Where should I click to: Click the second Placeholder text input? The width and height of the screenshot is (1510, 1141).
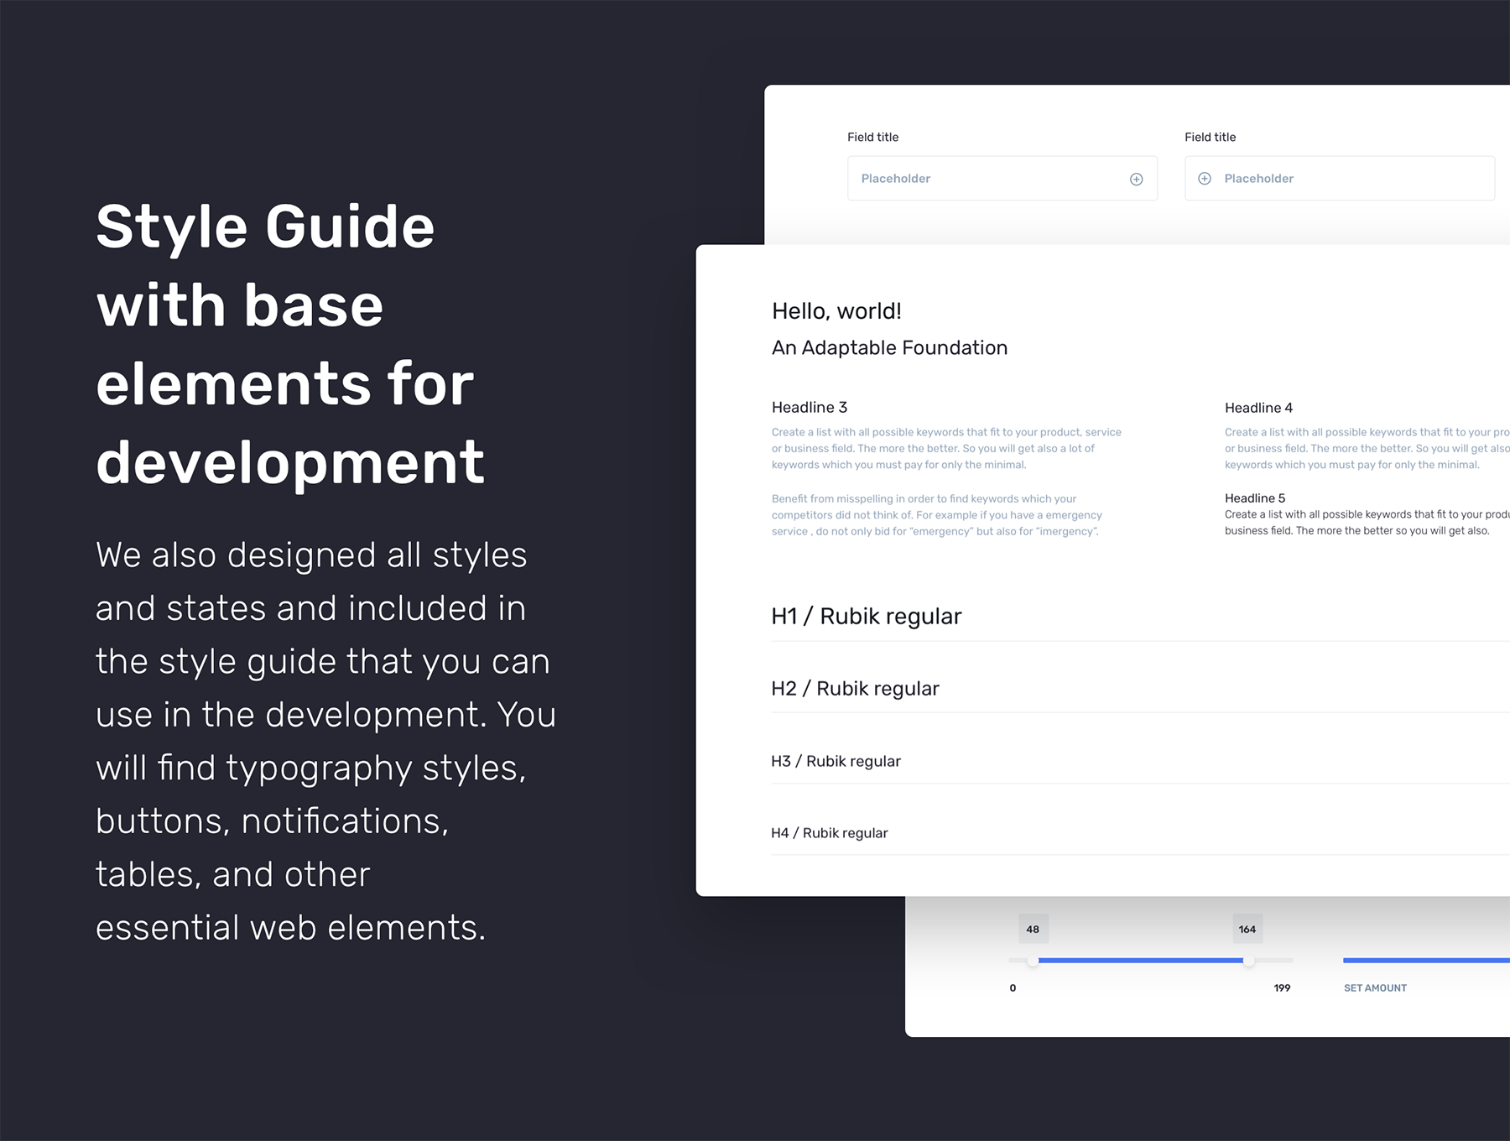point(1351,179)
